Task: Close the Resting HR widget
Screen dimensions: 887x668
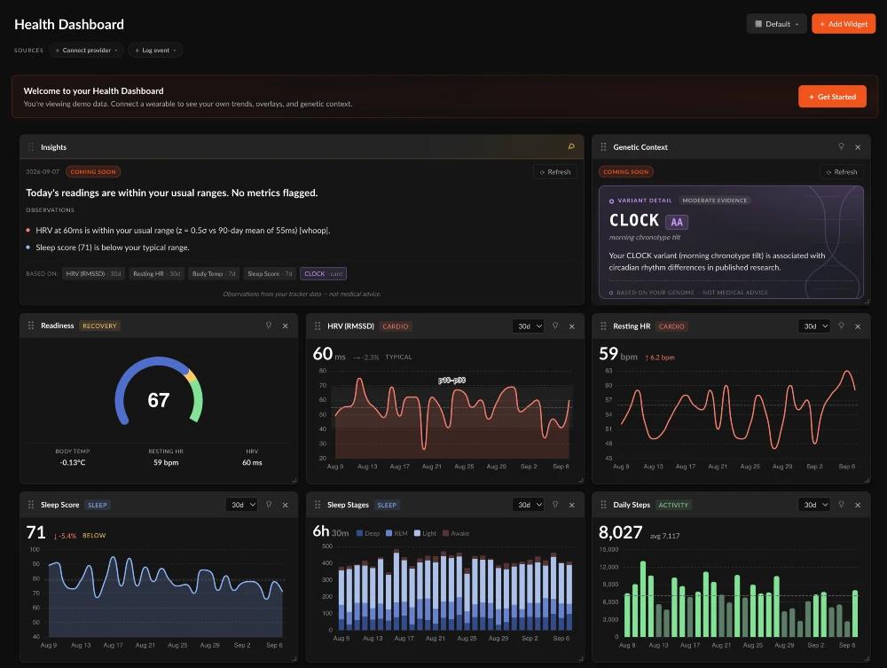Action: (x=858, y=326)
